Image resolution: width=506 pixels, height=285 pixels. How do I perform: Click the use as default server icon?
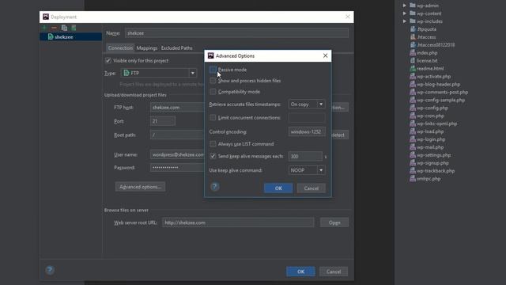click(74, 28)
